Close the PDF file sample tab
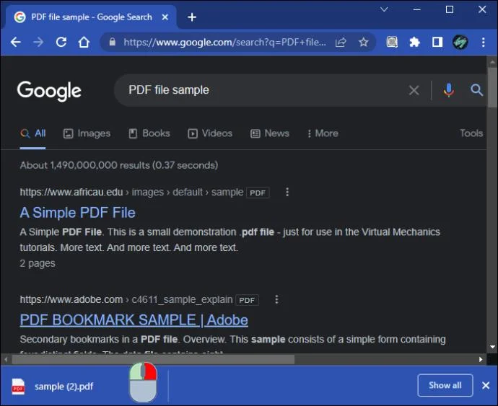The image size is (498, 406). point(165,17)
